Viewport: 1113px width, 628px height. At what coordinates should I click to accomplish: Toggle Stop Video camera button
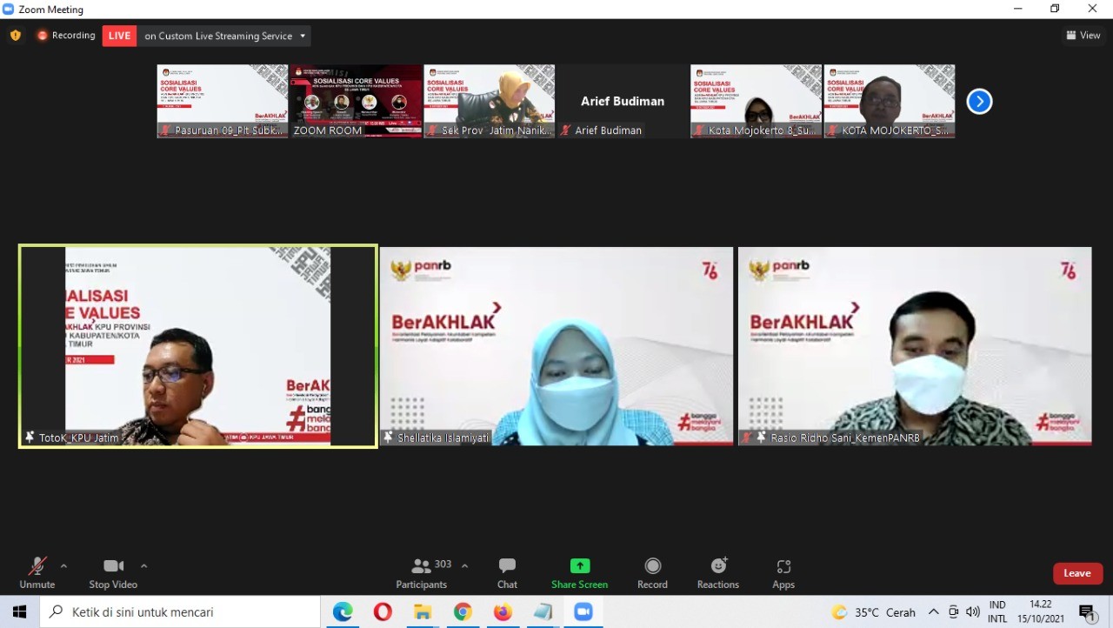[x=113, y=567]
